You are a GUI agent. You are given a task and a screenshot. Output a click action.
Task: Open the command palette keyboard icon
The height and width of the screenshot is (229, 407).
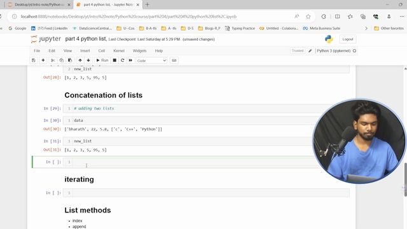[x=174, y=60]
